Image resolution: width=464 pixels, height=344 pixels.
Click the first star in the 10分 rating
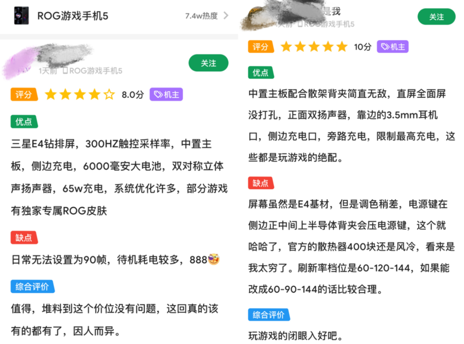click(x=286, y=47)
